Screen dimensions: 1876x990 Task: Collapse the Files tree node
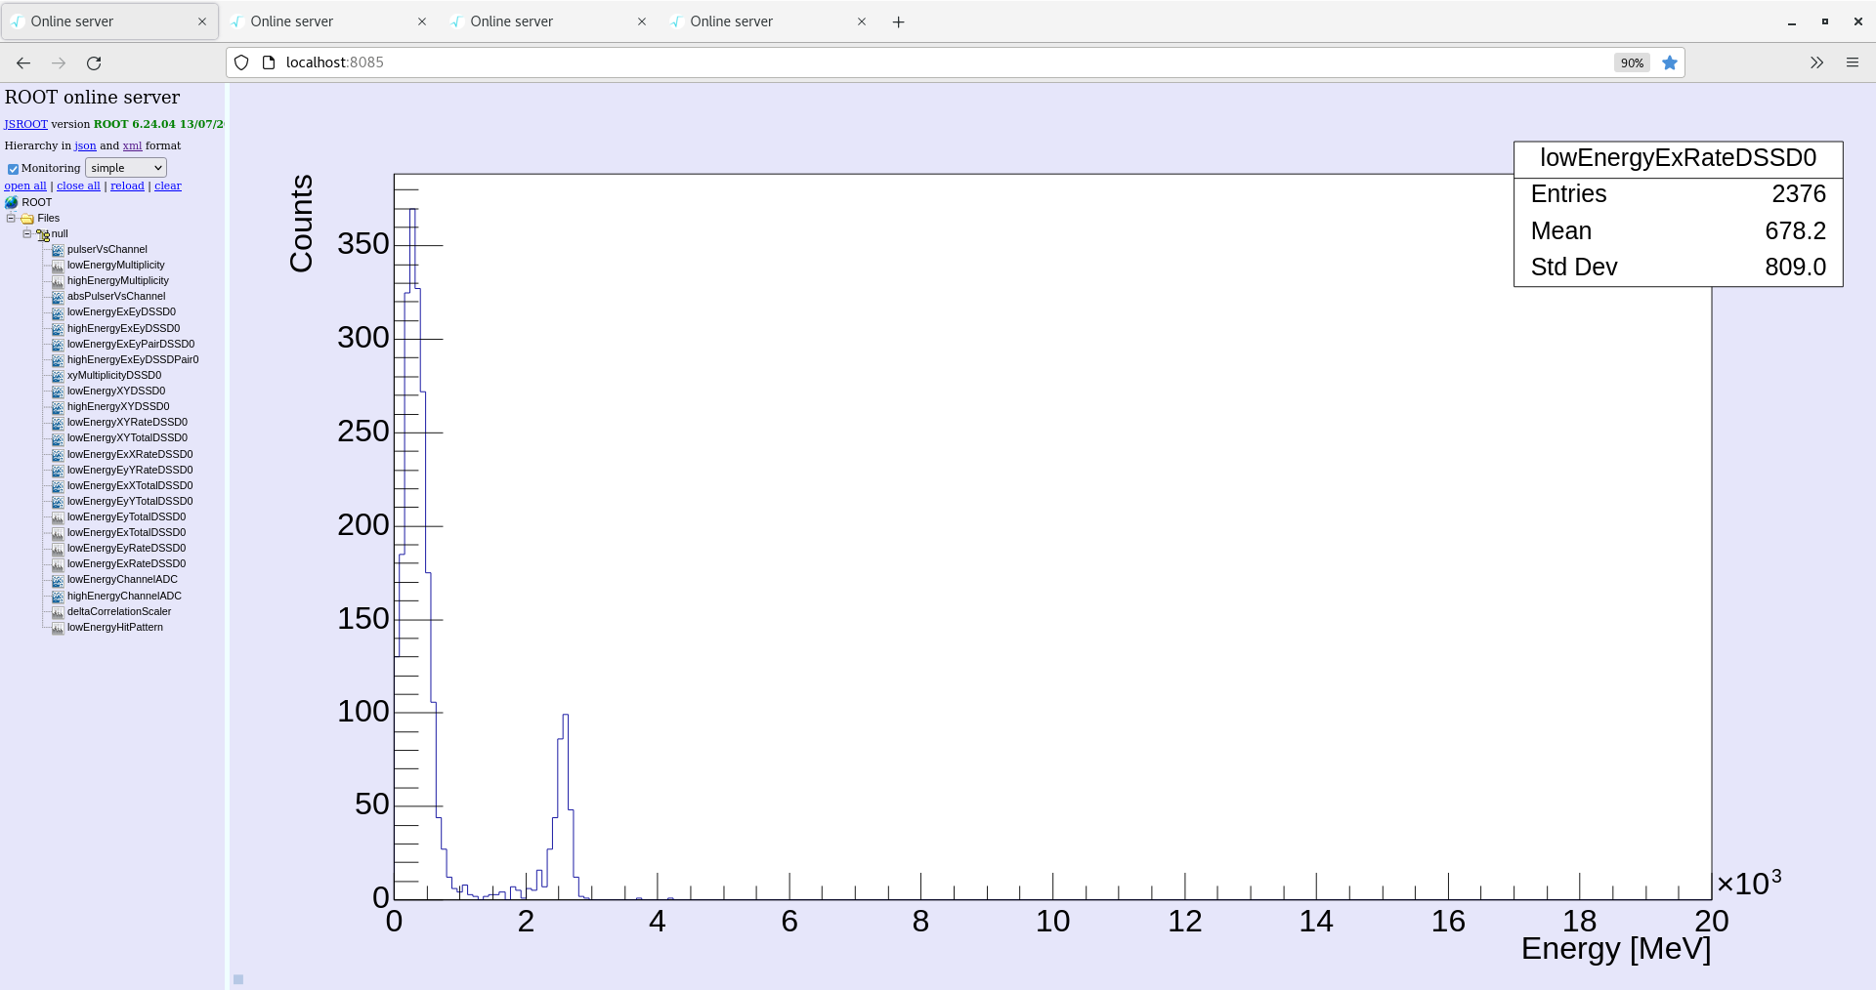11,219
